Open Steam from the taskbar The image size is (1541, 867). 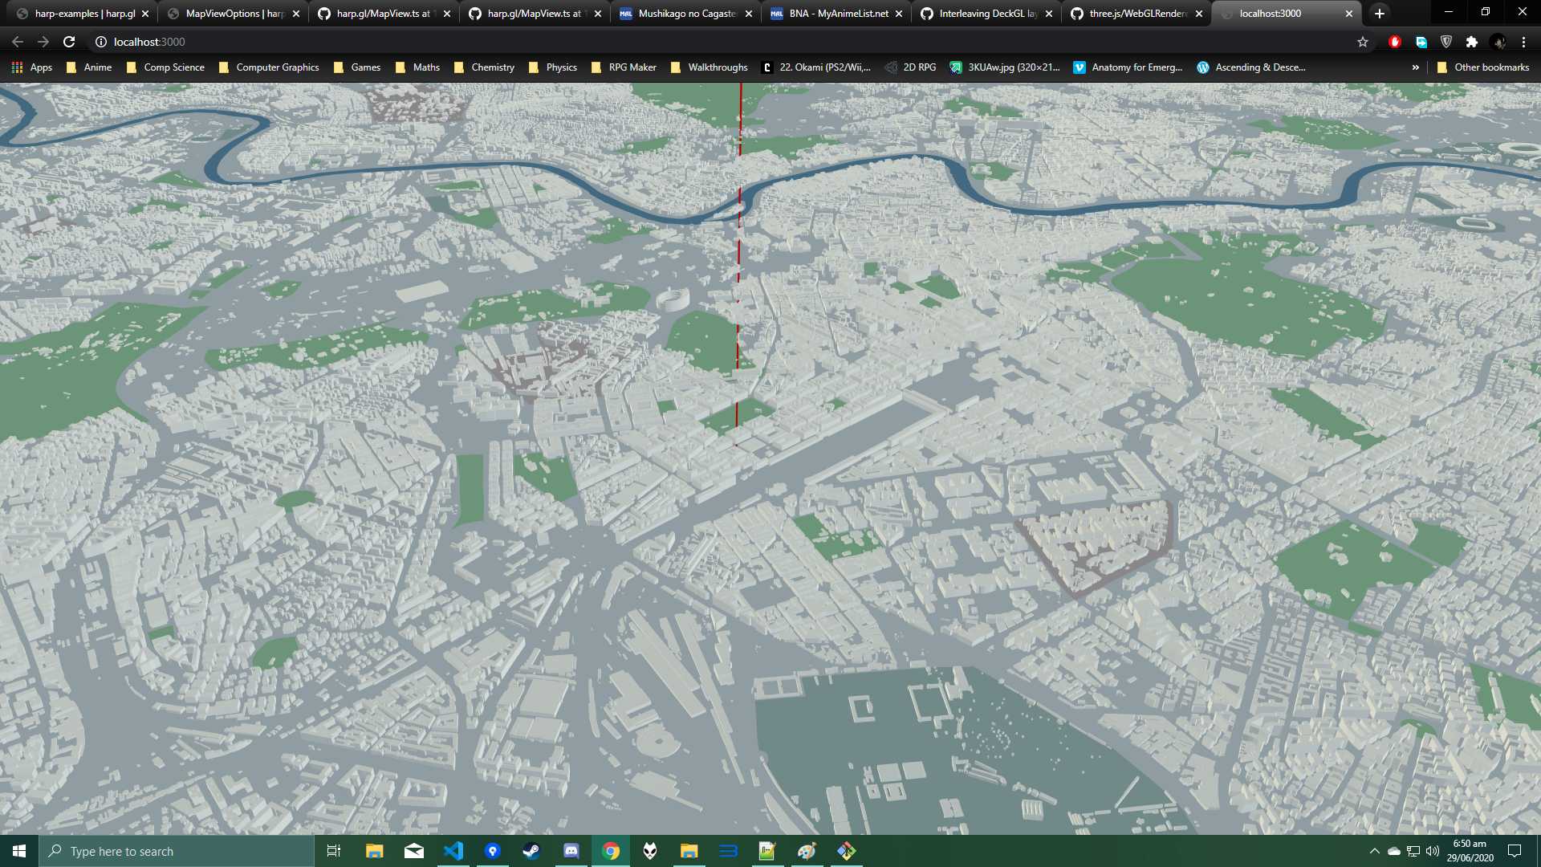click(x=531, y=852)
